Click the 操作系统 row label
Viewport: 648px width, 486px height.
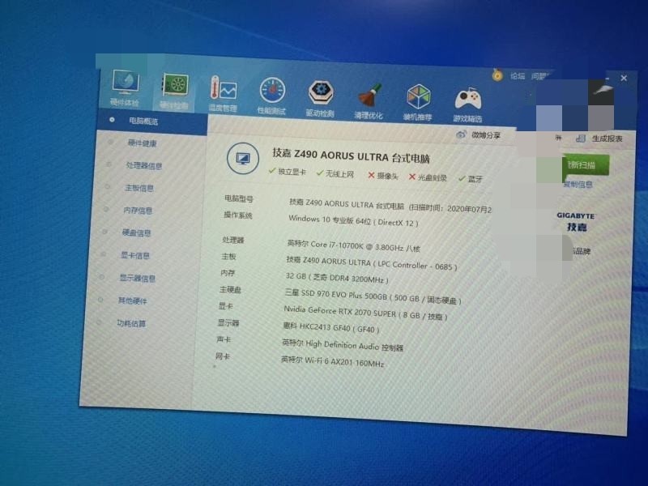point(237,215)
